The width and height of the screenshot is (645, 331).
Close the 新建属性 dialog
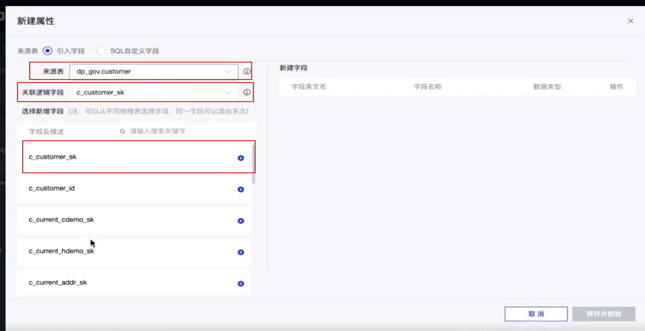(x=630, y=20)
